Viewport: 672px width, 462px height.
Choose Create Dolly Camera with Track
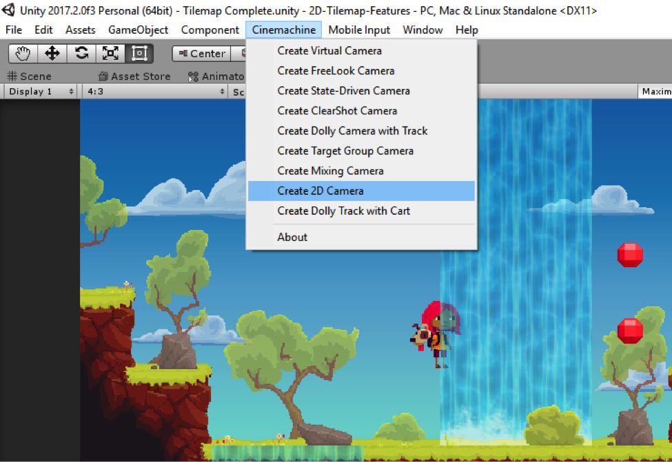tap(361, 131)
